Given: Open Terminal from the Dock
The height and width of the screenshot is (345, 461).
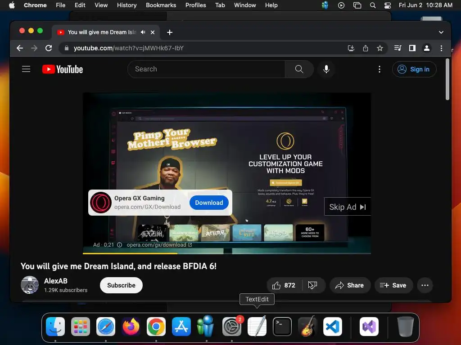Looking at the screenshot, I should pos(282,327).
